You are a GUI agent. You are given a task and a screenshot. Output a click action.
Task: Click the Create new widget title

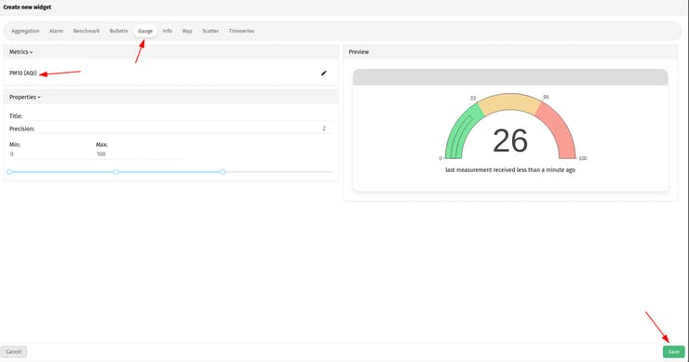[x=27, y=7]
